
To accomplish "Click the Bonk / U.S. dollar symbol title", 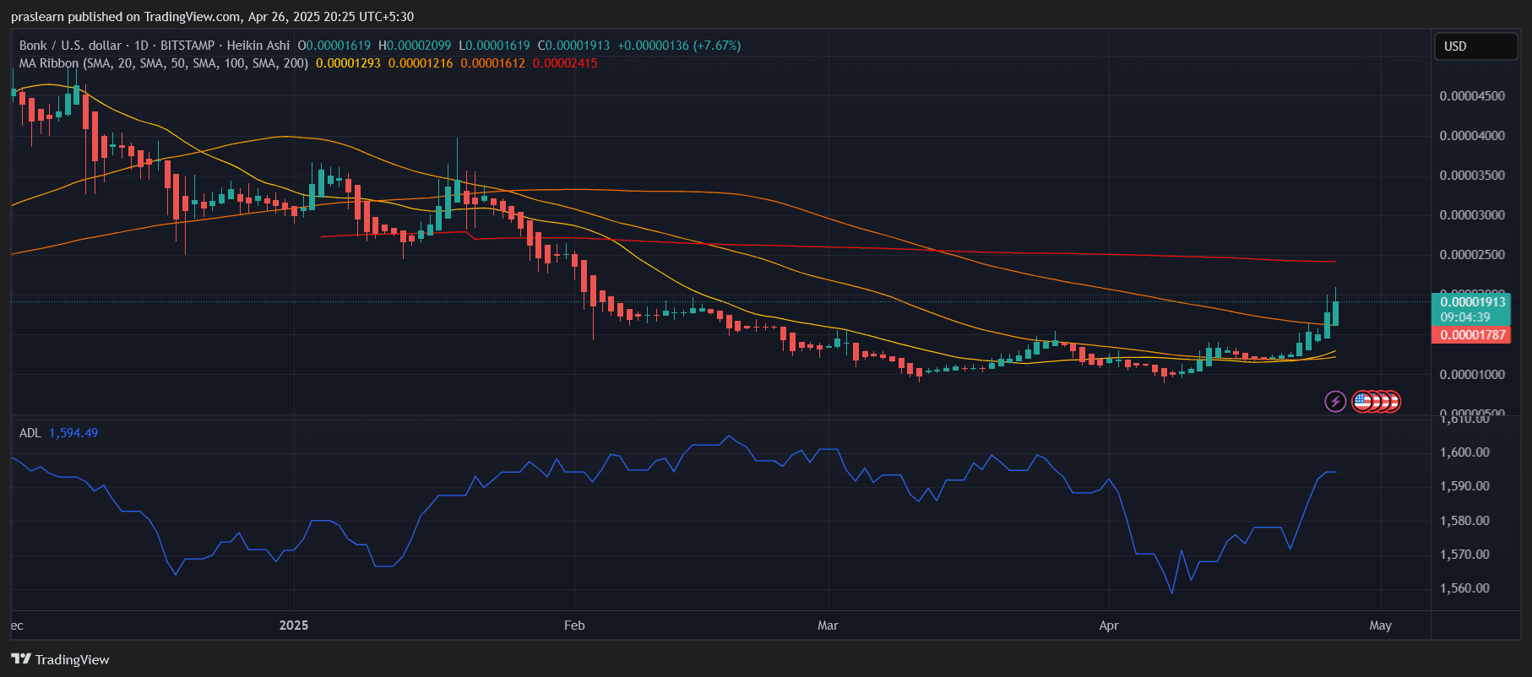I will 72,46.
